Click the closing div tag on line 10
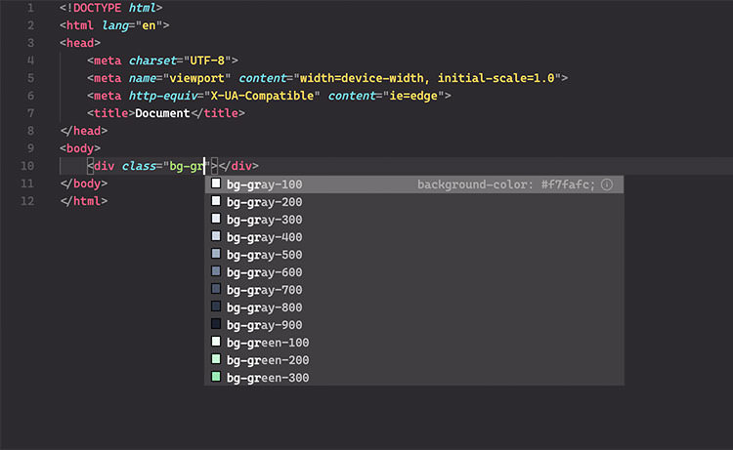 (238, 166)
